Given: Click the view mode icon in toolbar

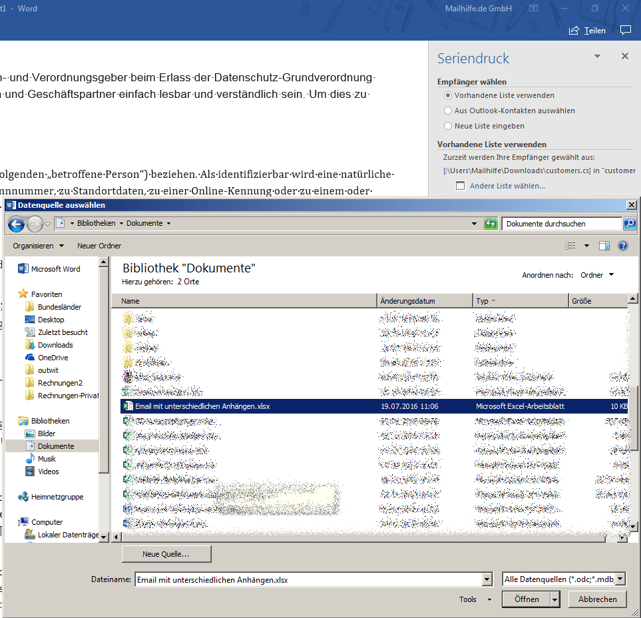Looking at the screenshot, I should coord(570,245).
